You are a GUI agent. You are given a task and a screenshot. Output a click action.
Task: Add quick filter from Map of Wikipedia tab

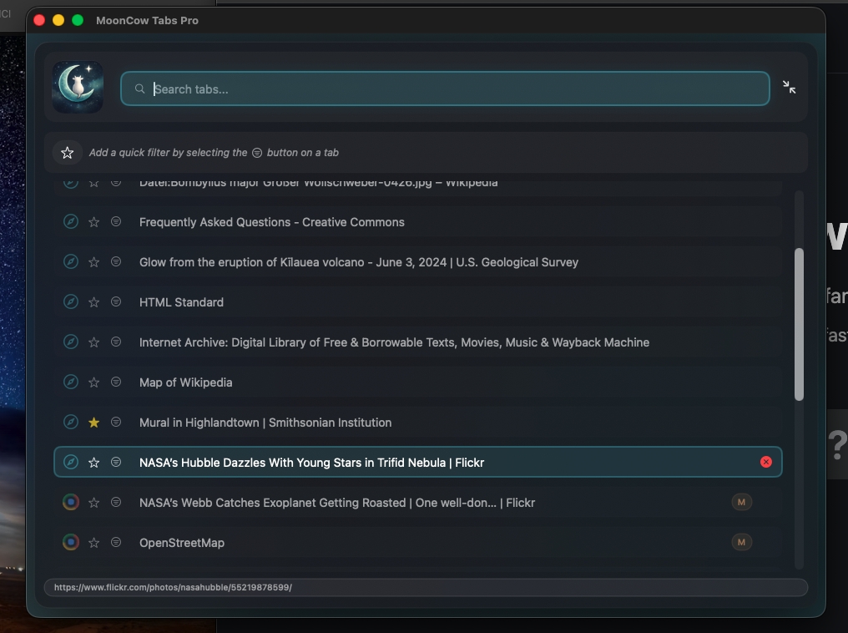point(116,382)
